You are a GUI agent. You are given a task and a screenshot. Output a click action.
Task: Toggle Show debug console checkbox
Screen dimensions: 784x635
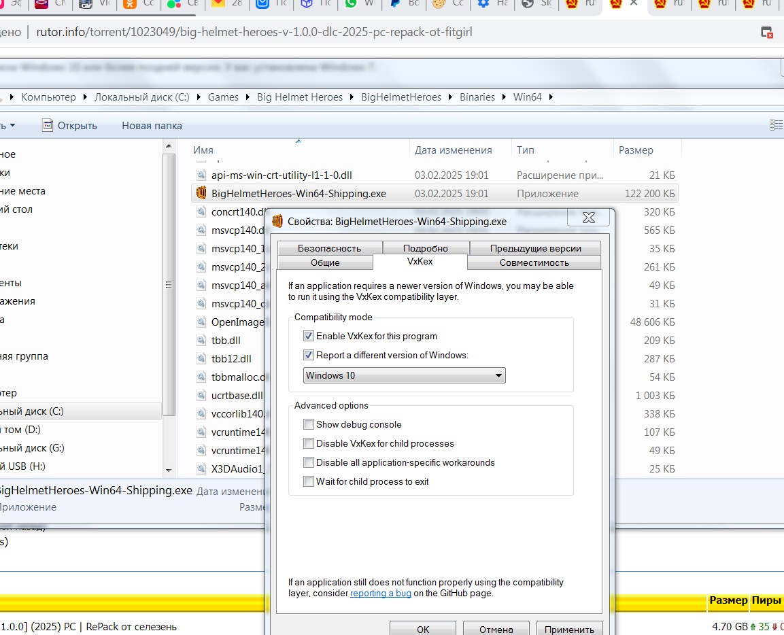(x=309, y=424)
